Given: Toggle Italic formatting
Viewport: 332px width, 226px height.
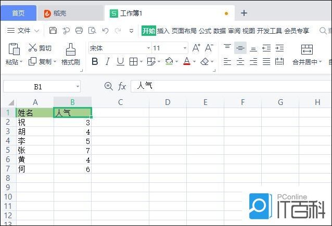Looking at the screenshot, I should pyautogui.click(x=108, y=62).
